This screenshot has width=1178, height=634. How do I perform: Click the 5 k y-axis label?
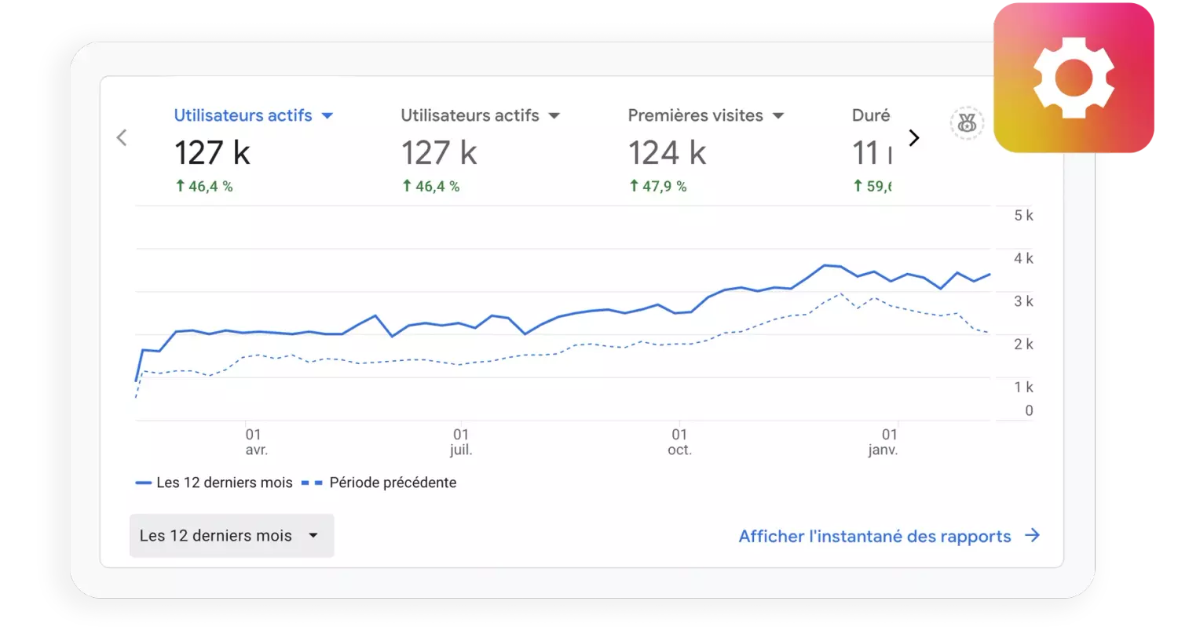tap(1024, 216)
